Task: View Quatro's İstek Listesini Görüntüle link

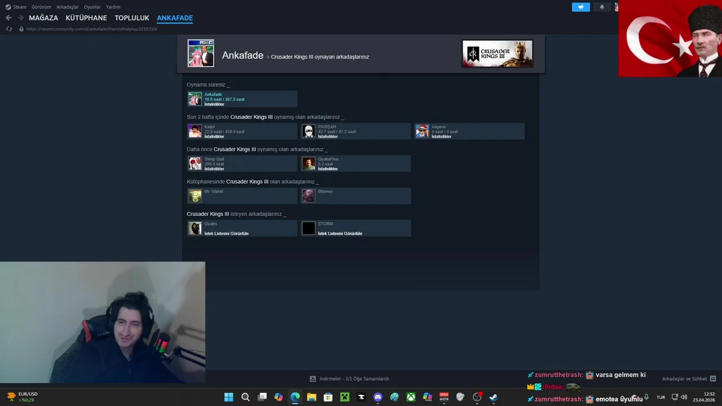Action: pyautogui.click(x=226, y=233)
